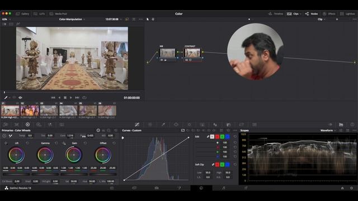Select the pointer tool in node editor

pos(148,20)
